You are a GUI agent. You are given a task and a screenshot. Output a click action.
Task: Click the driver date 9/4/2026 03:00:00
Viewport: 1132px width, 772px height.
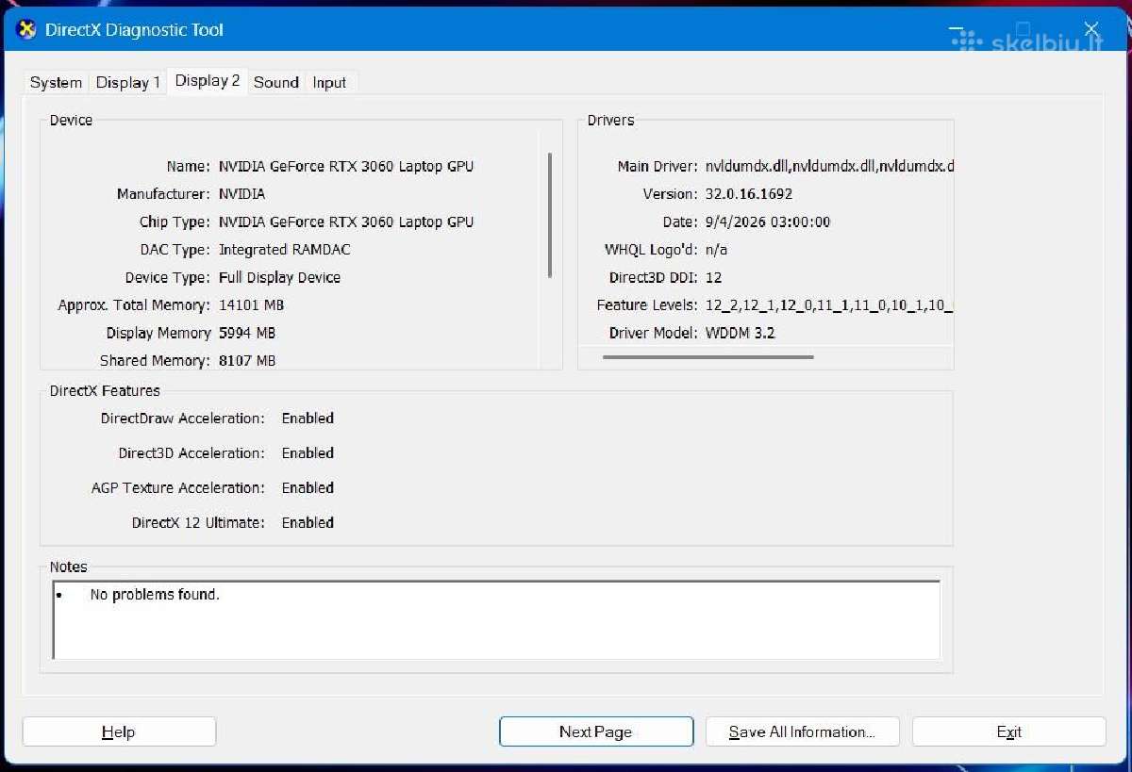tap(768, 222)
